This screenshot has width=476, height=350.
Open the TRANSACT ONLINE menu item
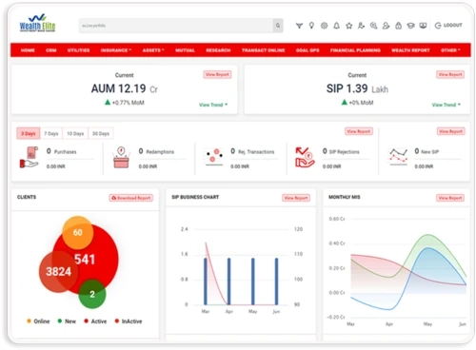(x=264, y=50)
